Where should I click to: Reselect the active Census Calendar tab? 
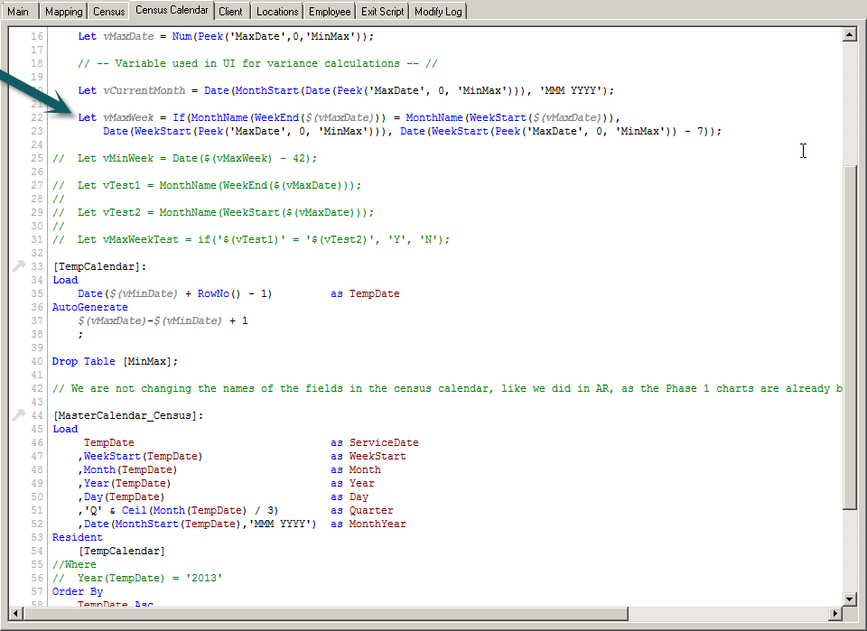[x=172, y=10]
